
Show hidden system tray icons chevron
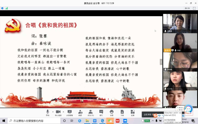click(x=153, y=121)
